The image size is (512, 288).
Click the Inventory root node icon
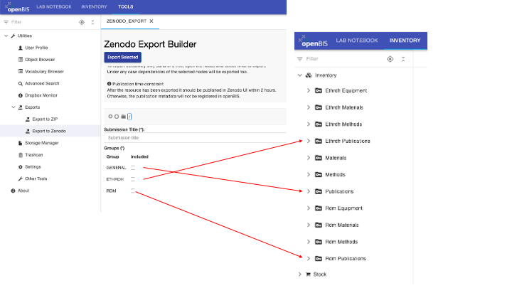[x=309, y=75]
